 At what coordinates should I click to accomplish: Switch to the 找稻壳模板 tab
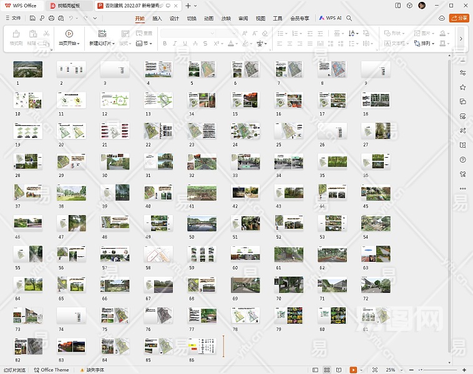[x=69, y=5]
